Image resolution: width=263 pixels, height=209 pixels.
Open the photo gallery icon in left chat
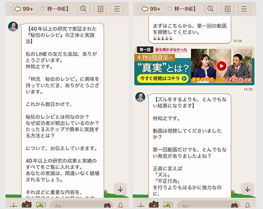click(x=41, y=205)
